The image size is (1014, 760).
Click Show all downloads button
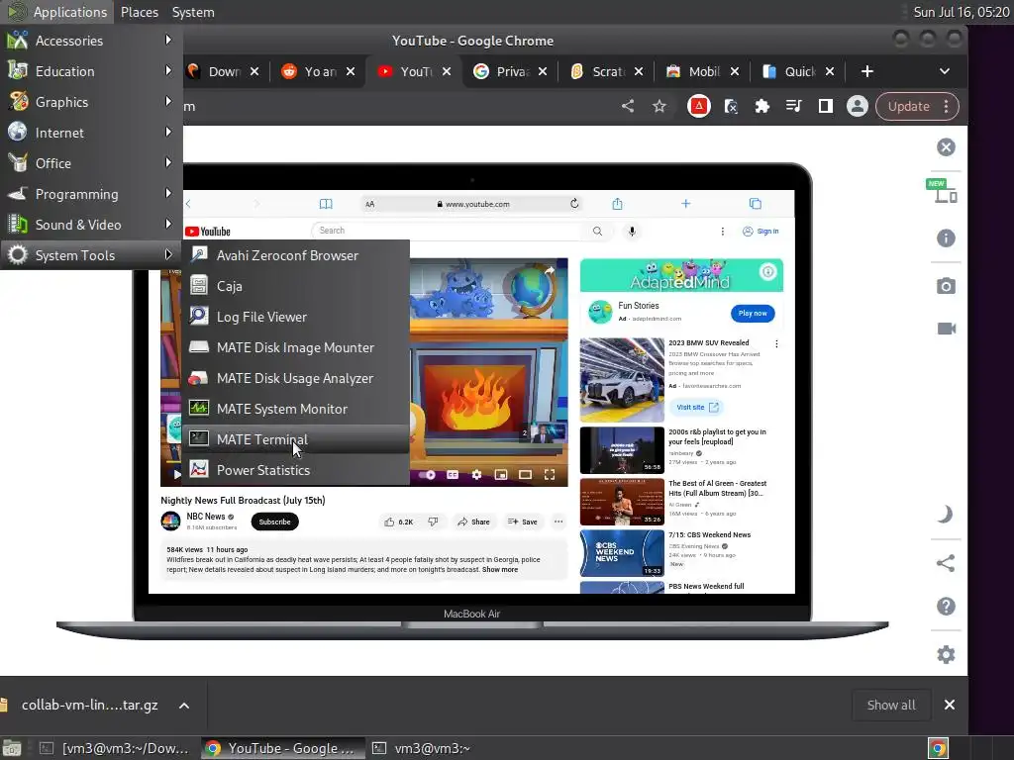point(890,705)
